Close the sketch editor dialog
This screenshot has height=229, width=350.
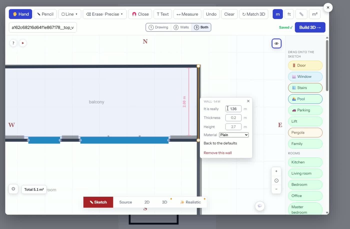click(x=328, y=7)
